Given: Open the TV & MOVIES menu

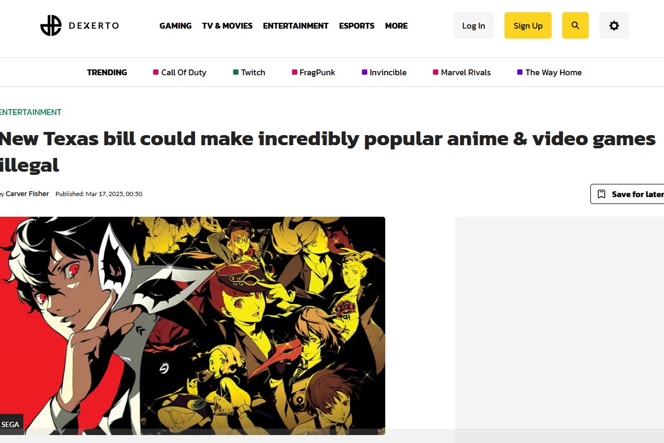Looking at the screenshot, I should click(x=227, y=25).
